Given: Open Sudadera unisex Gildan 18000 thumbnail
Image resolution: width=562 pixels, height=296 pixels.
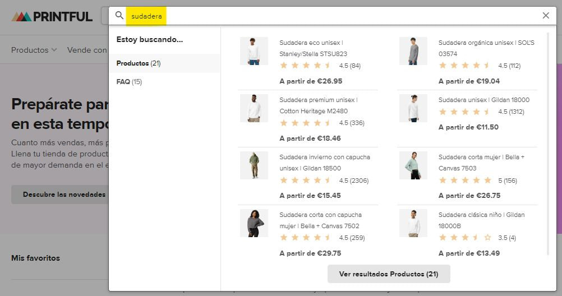Looking at the screenshot, I should 413,108.
